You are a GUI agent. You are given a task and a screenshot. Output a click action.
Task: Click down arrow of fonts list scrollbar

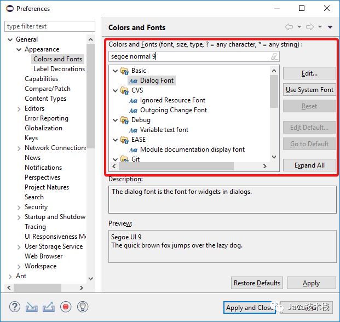click(x=274, y=157)
